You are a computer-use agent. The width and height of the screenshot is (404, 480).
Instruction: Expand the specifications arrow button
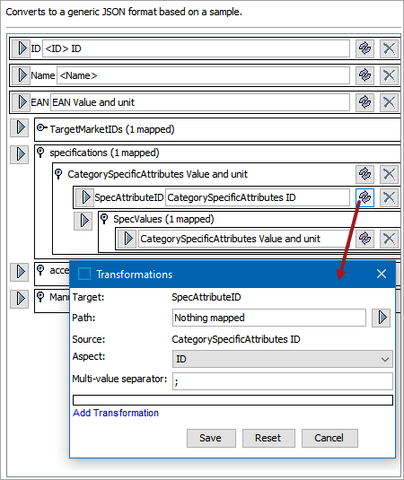point(19,154)
